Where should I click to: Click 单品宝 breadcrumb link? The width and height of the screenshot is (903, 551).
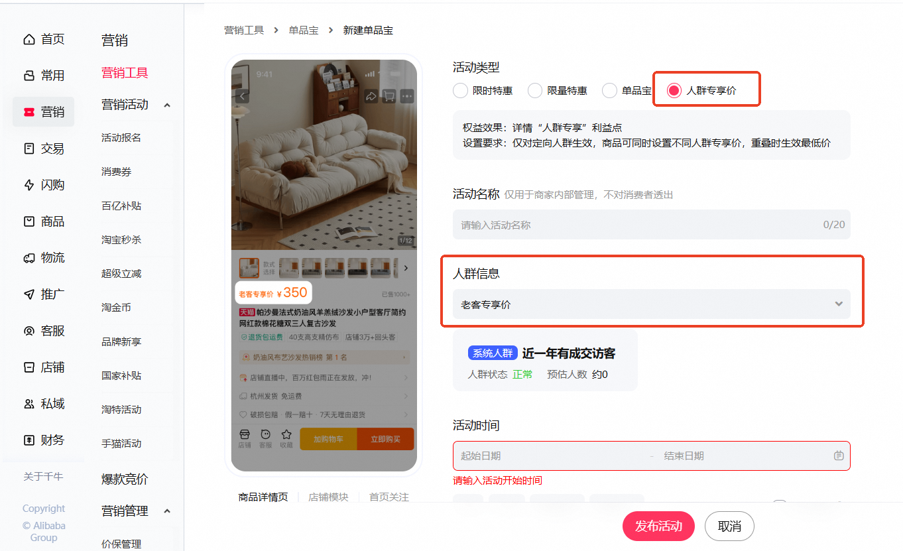click(x=304, y=31)
